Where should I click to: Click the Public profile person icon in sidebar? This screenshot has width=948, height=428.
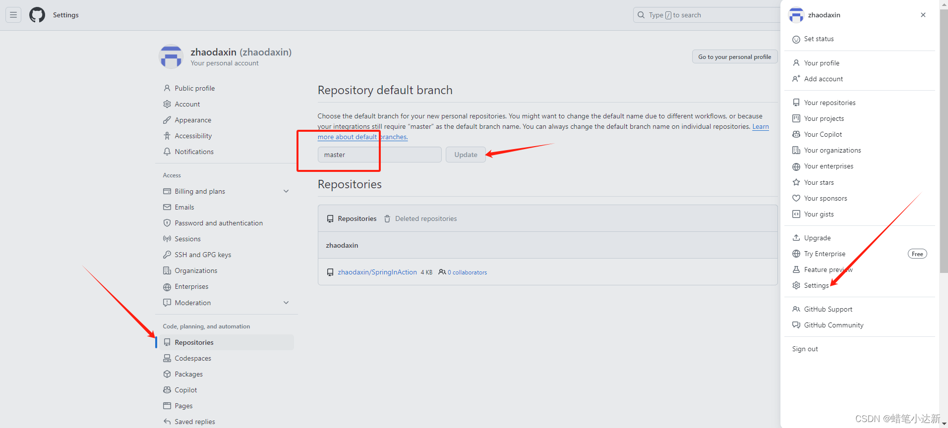(x=167, y=88)
